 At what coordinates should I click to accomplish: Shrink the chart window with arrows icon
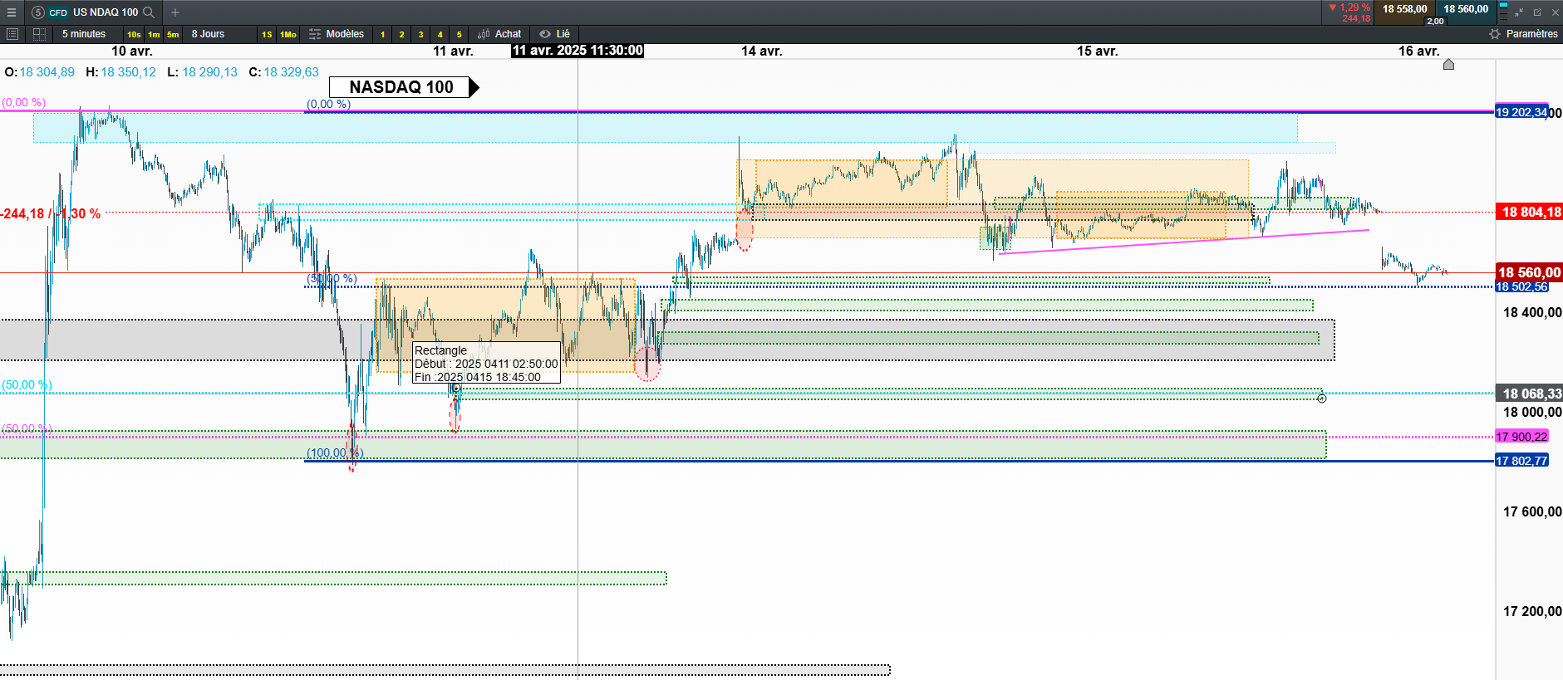pyautogui.click(x=1519, y=12)
